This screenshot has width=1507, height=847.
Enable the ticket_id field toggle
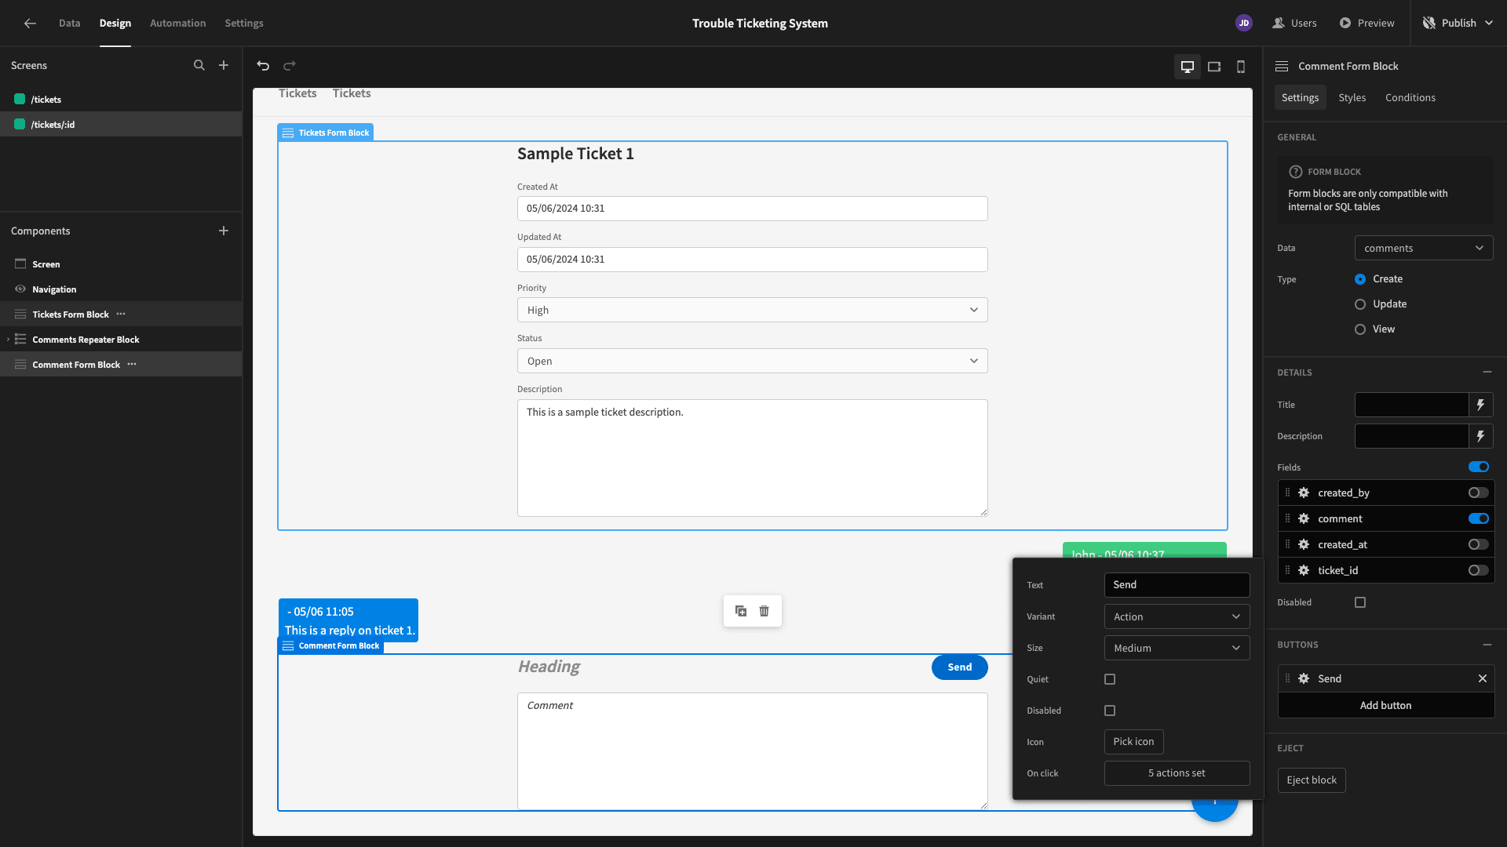[x=1479, y=570]
